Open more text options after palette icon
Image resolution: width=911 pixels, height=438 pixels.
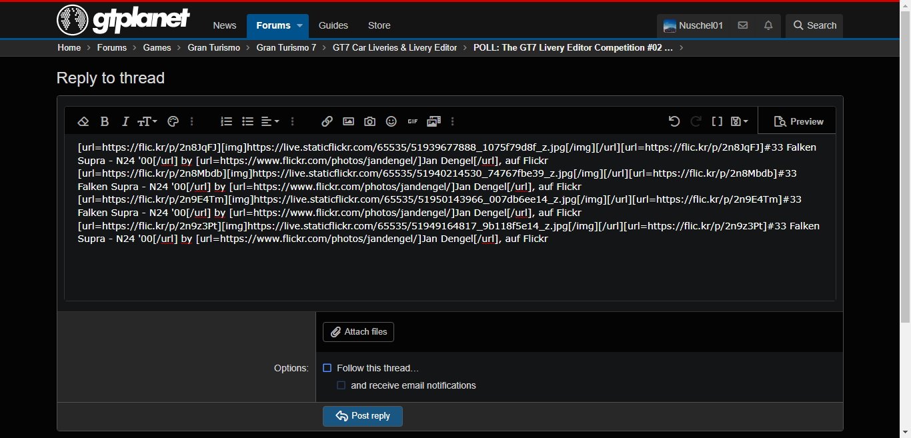192,121
